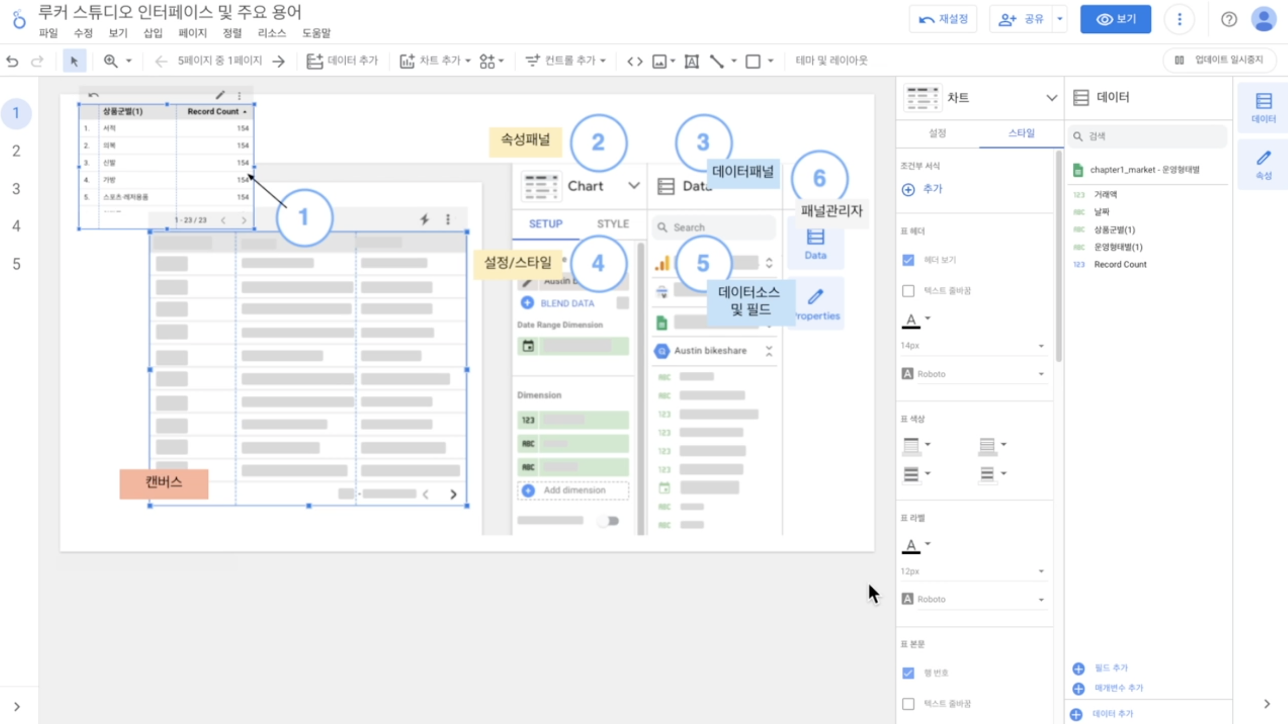Uncheck the 행 번호 checkbox

pyautogui.click(x=908, y=673)
